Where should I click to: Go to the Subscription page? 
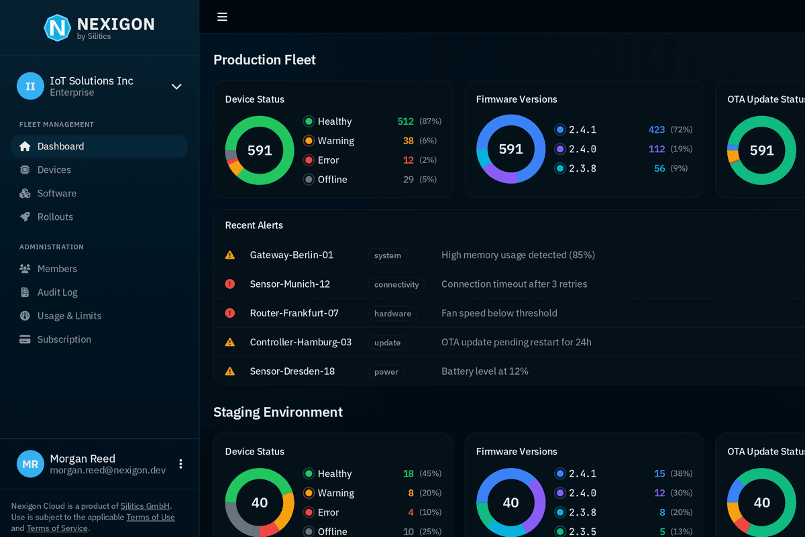[x=64, y=339]
